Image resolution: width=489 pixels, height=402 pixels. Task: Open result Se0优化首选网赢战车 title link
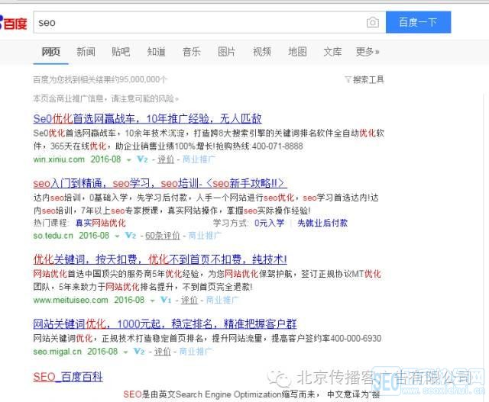(147, 119)
